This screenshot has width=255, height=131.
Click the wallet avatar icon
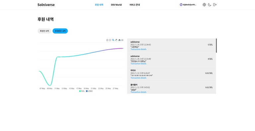(181, 5)
